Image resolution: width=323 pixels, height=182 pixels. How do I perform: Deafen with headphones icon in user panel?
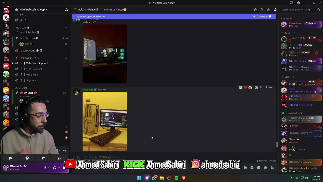click(55, 168)
